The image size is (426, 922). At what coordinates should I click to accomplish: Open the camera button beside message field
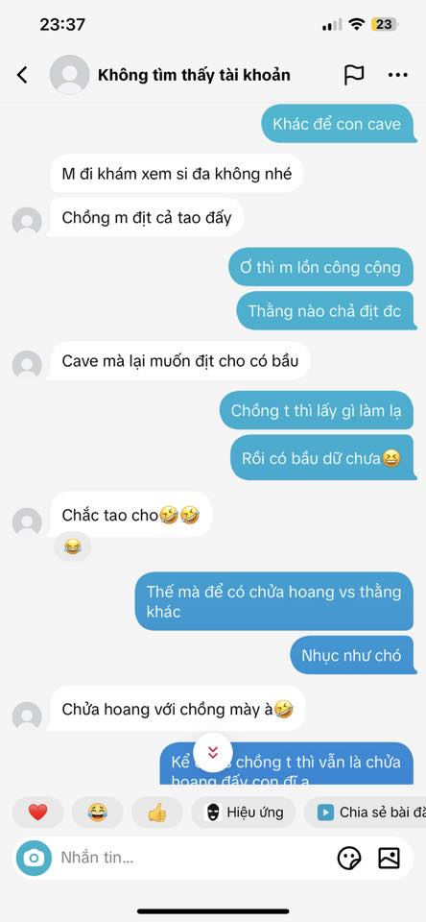[35, 859]
